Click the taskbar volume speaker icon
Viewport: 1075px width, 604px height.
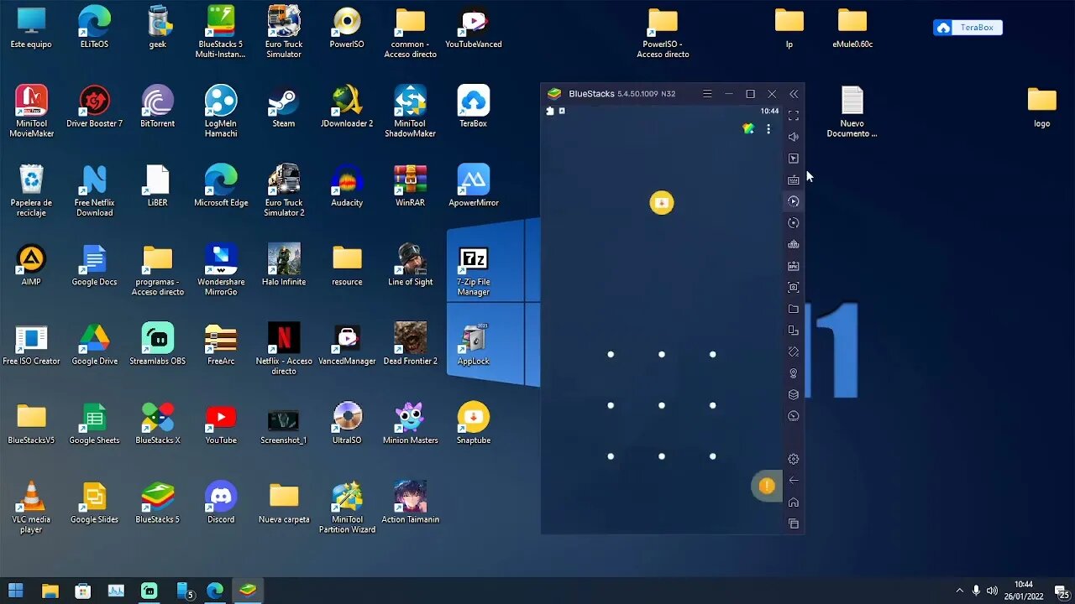coord(992,591)
